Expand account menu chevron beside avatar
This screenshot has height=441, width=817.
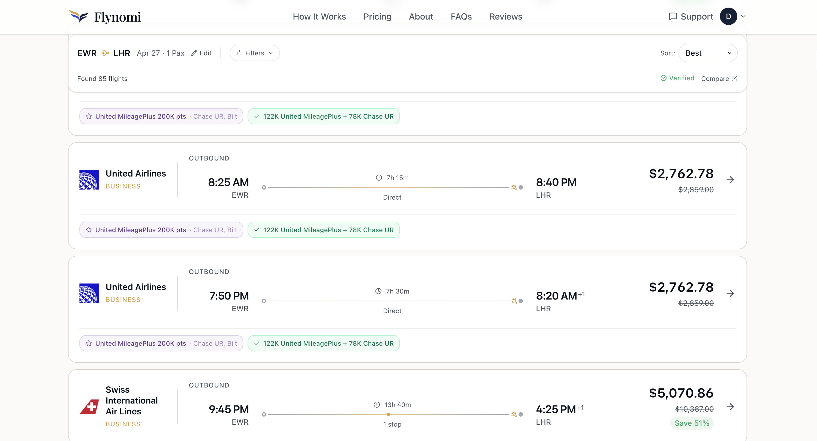click(743, 17)
